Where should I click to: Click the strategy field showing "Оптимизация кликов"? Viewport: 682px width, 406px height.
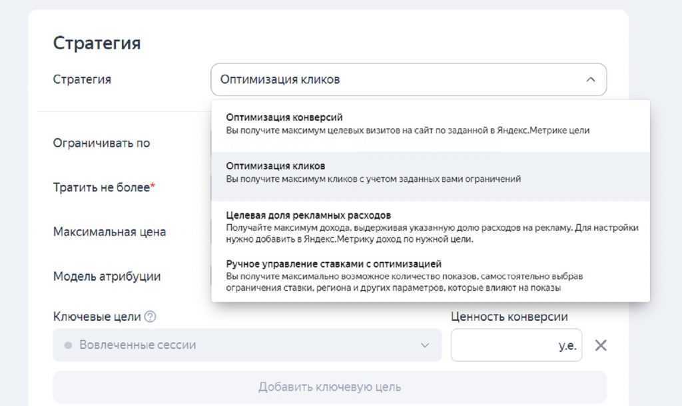click(x=400, y=80)
